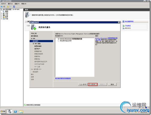Select the Web 服务器 (IIS) wizard step
This screenshot has height=115, width=151.
(x=36, y=69)
